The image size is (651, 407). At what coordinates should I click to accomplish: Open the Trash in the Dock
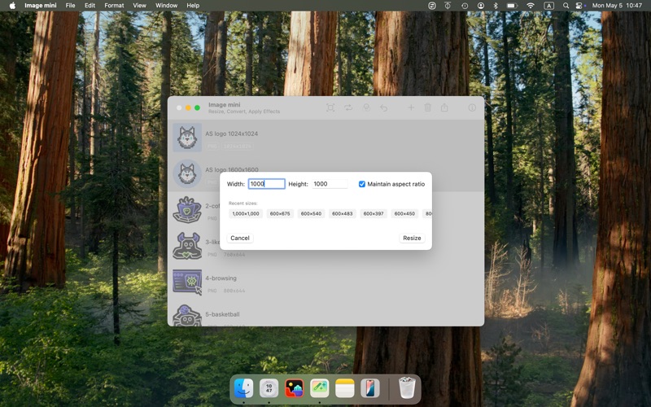click(406, 388)
